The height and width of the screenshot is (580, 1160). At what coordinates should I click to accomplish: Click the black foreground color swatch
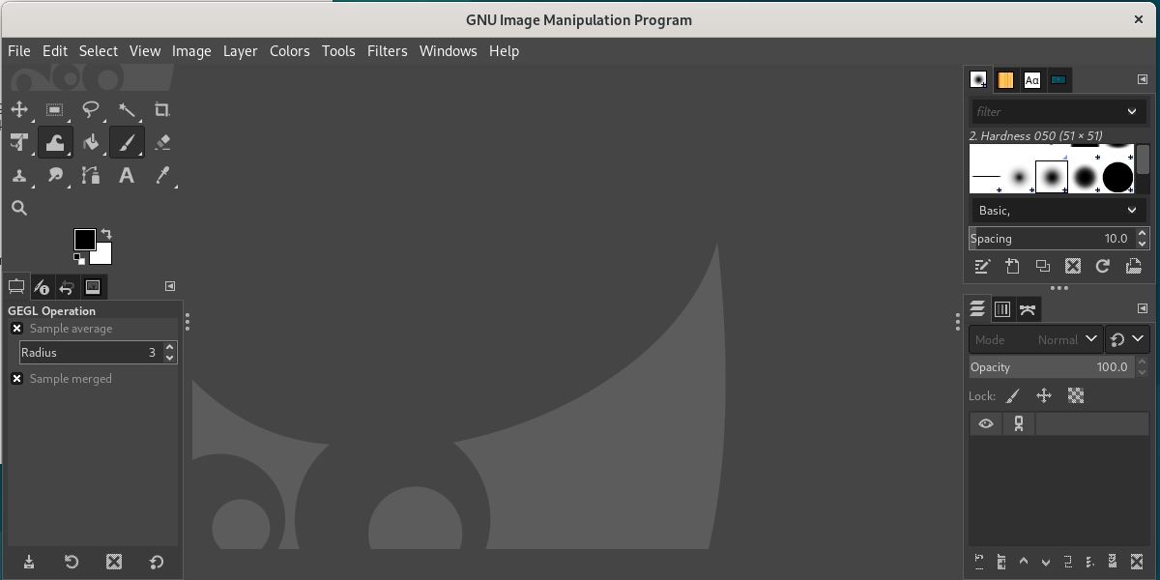84,238
